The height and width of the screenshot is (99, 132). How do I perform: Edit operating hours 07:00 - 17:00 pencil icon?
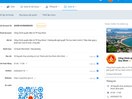click(x=26, y=64)
